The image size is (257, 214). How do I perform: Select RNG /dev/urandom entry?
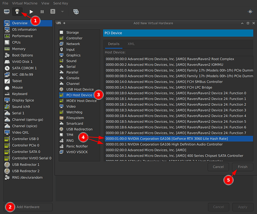(28, 177)
